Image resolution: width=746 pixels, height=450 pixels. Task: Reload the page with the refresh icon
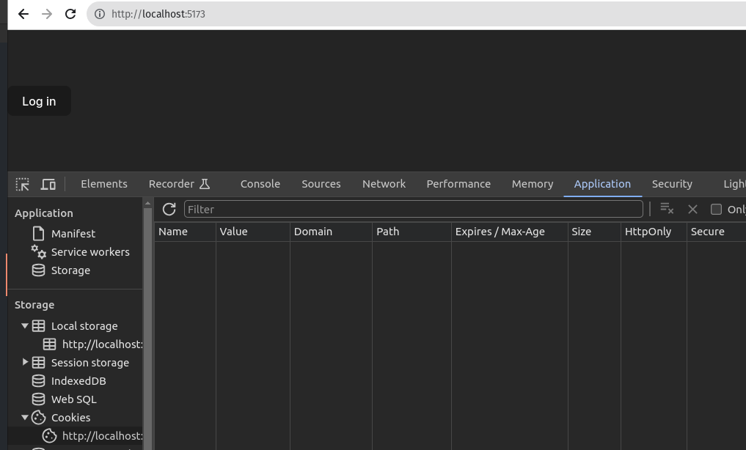tap(70, 14)
